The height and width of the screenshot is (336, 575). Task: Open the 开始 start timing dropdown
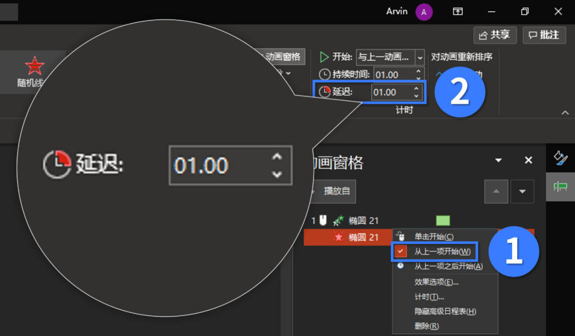(420, 57)
